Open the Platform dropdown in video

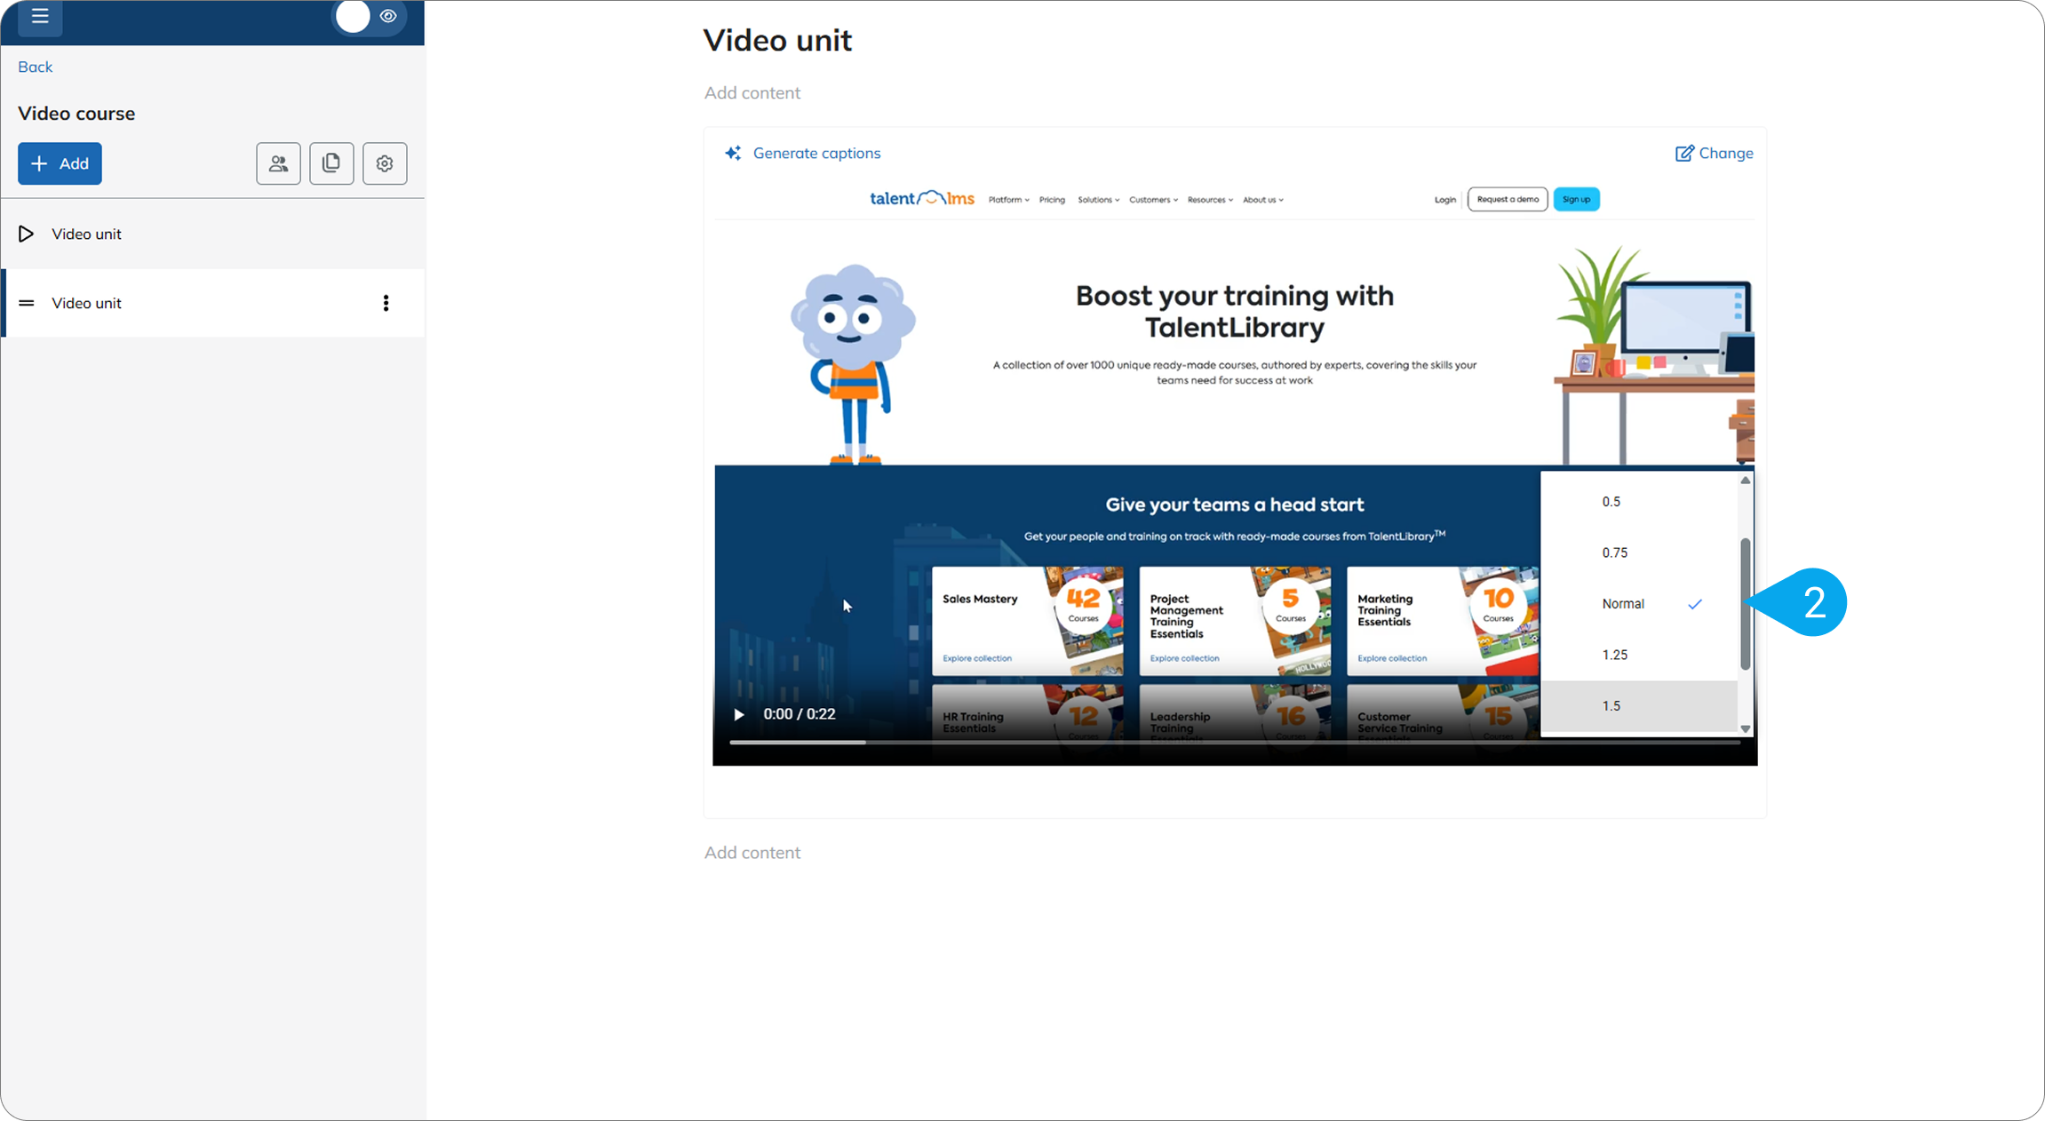click(x=1008, y=200)
